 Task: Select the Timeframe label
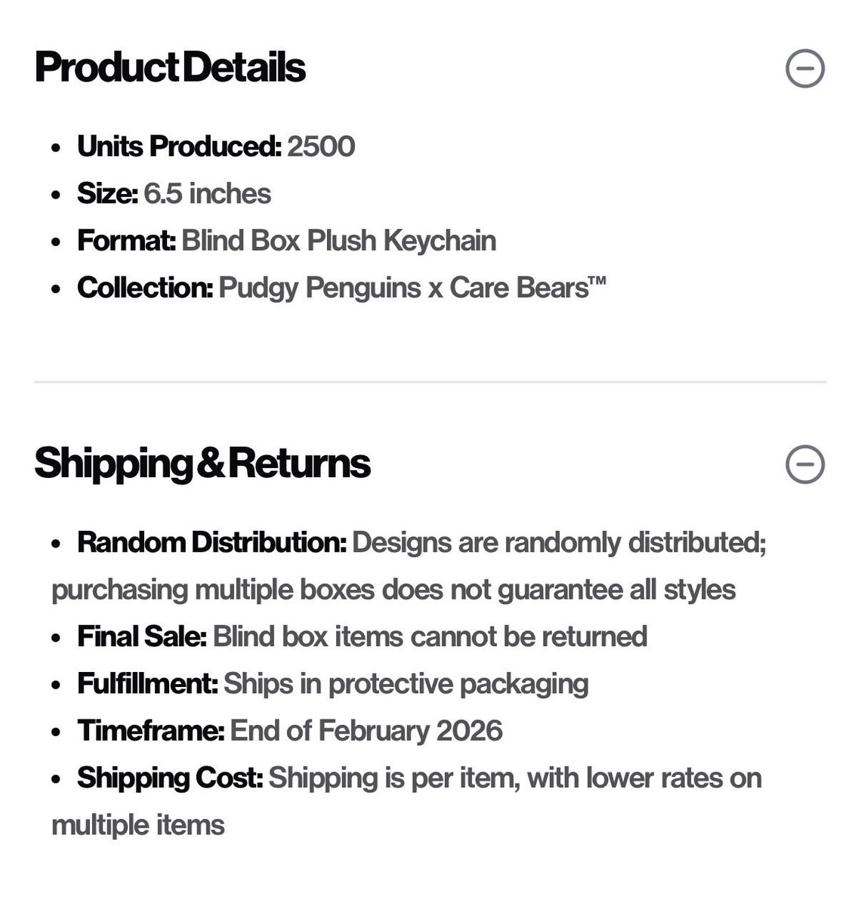(150, 731)
